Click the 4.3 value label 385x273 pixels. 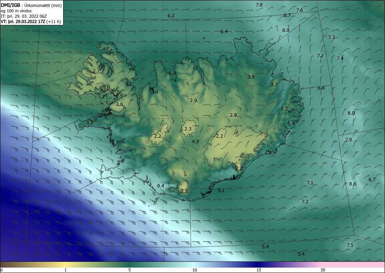tap(195, 142)
